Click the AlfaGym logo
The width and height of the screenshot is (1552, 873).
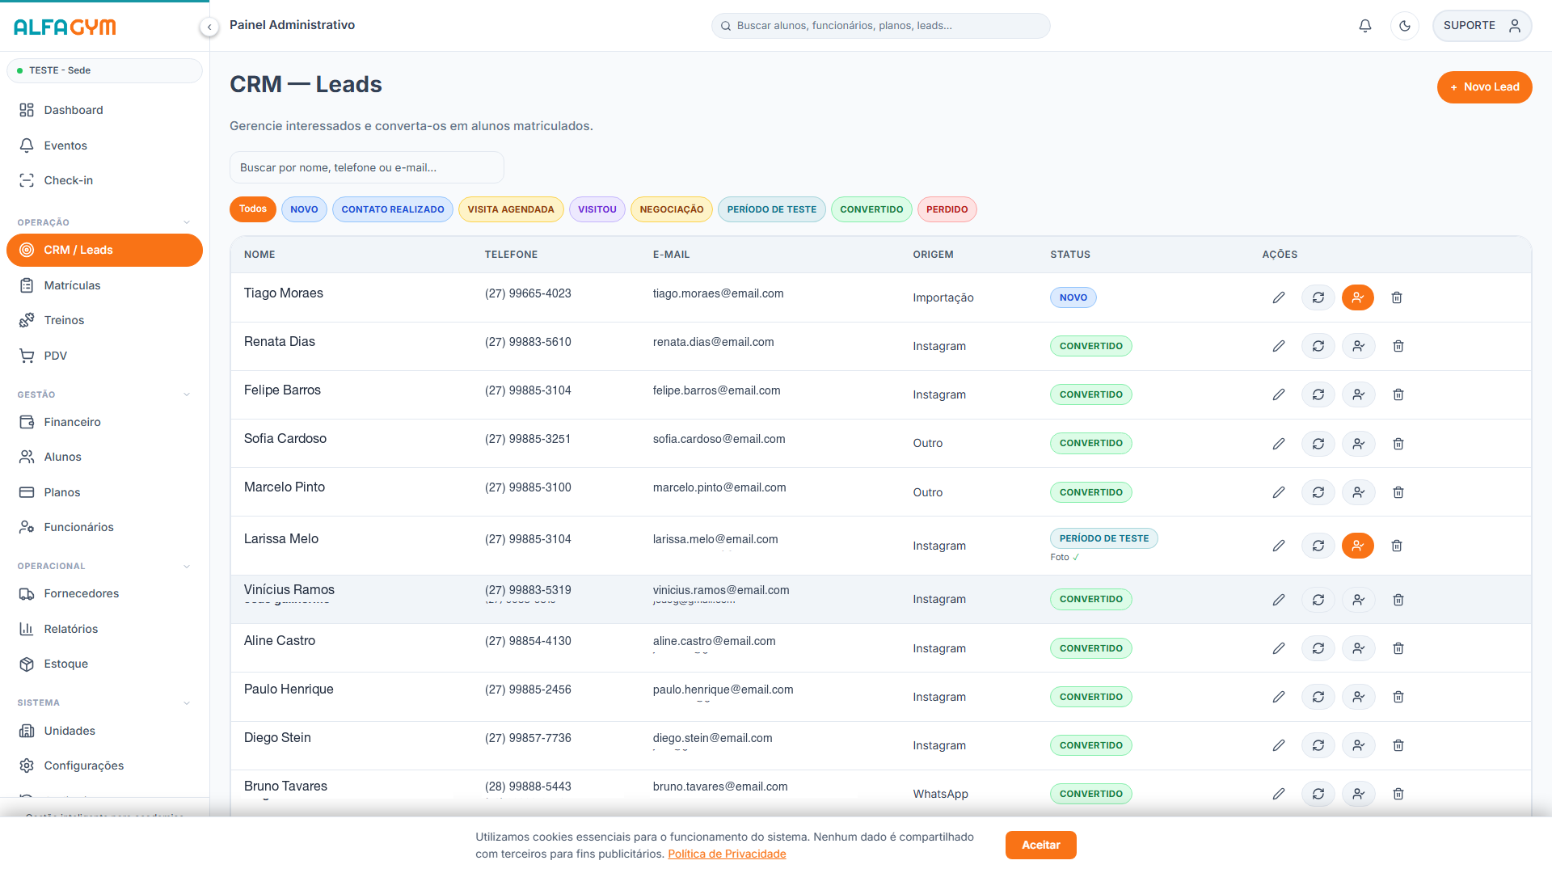65,27
